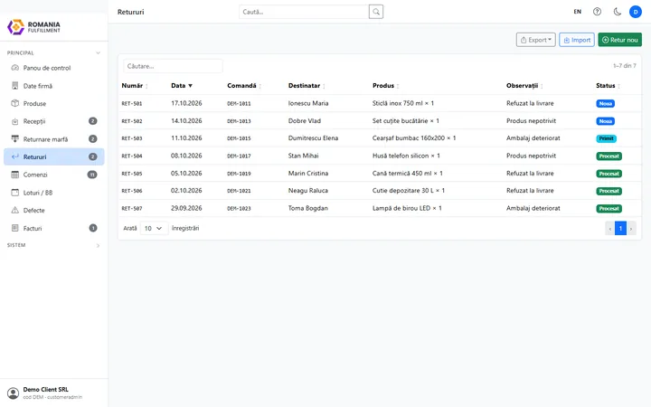Open Facturi menu item
651x407 pixels.
pyautogui.click(x=54, y=228)
